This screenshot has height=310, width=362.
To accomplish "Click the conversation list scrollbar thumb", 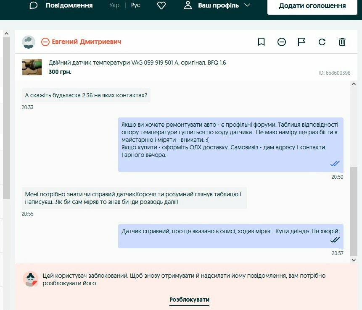I will pos(6,118).
